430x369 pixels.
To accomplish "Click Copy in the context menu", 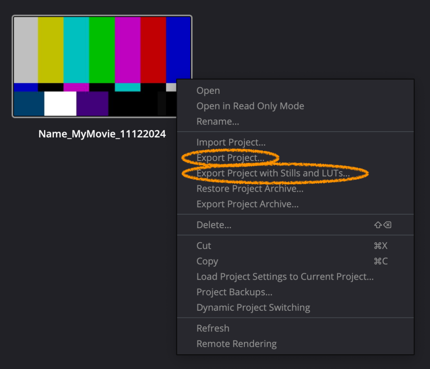I will point(207,261).
